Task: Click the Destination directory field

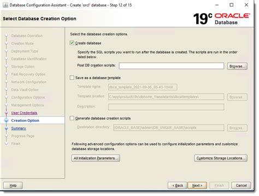Action: coord(169,127)
